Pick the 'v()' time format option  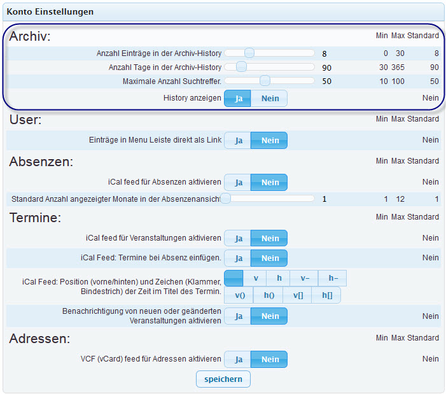240,295
